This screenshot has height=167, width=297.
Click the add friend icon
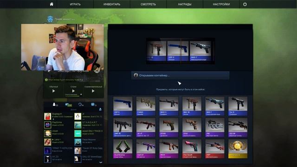click(x=100, y=109)
